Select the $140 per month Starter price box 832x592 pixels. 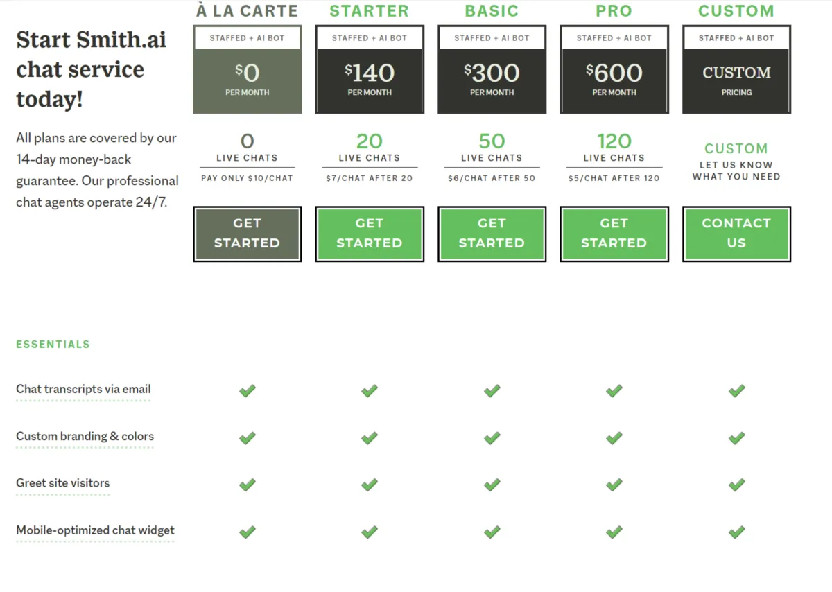coord(369,80)
